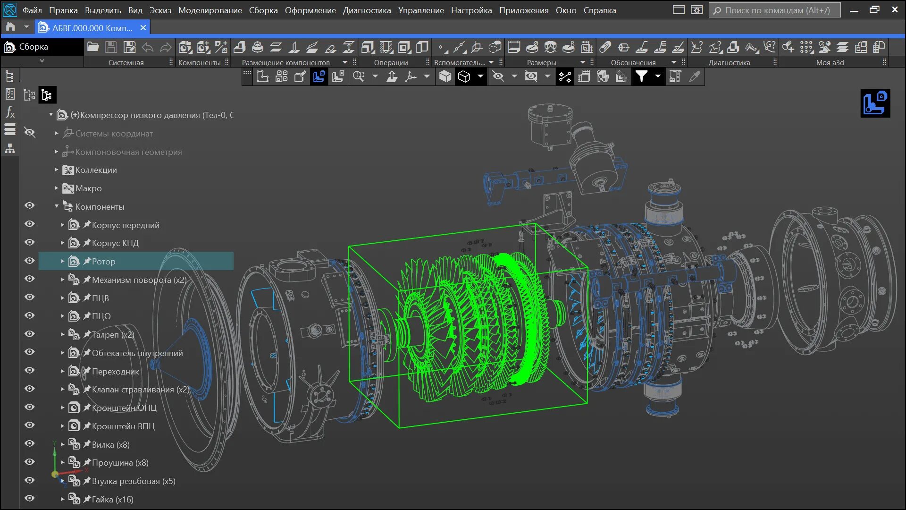Image resolution: width=906 pixels, height=510 pixels.
Task: Click the Open file folder icon
Action: [x=93, y=47]
